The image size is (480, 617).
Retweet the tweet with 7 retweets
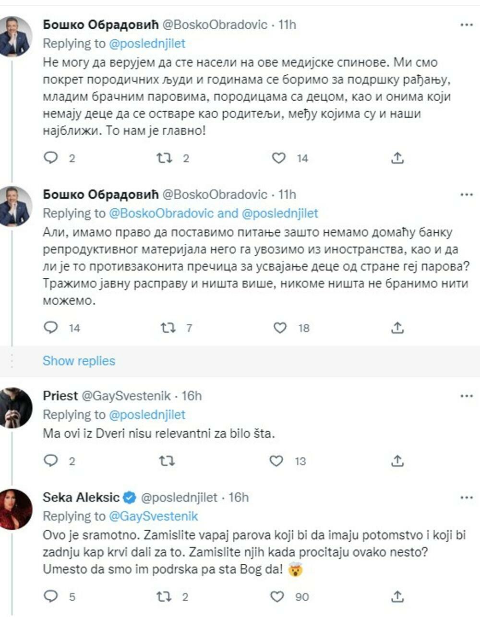pyautogui.click(x=168, y=328)
